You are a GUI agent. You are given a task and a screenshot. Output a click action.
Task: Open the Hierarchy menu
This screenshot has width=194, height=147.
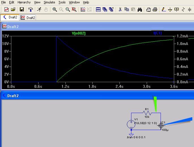click(24, 2)
